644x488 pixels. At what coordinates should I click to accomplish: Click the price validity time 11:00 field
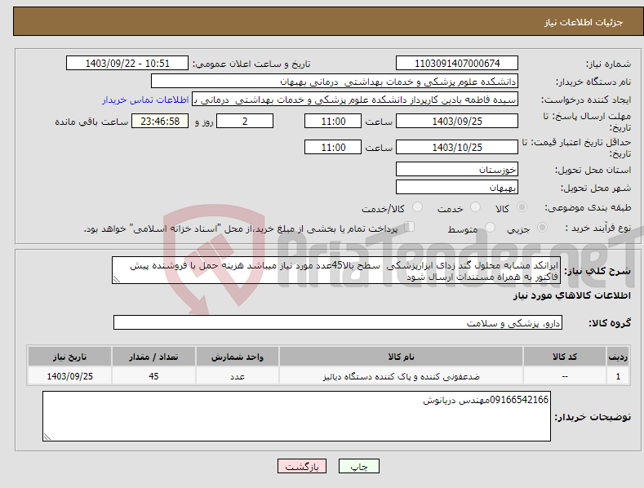click(333, 147)
